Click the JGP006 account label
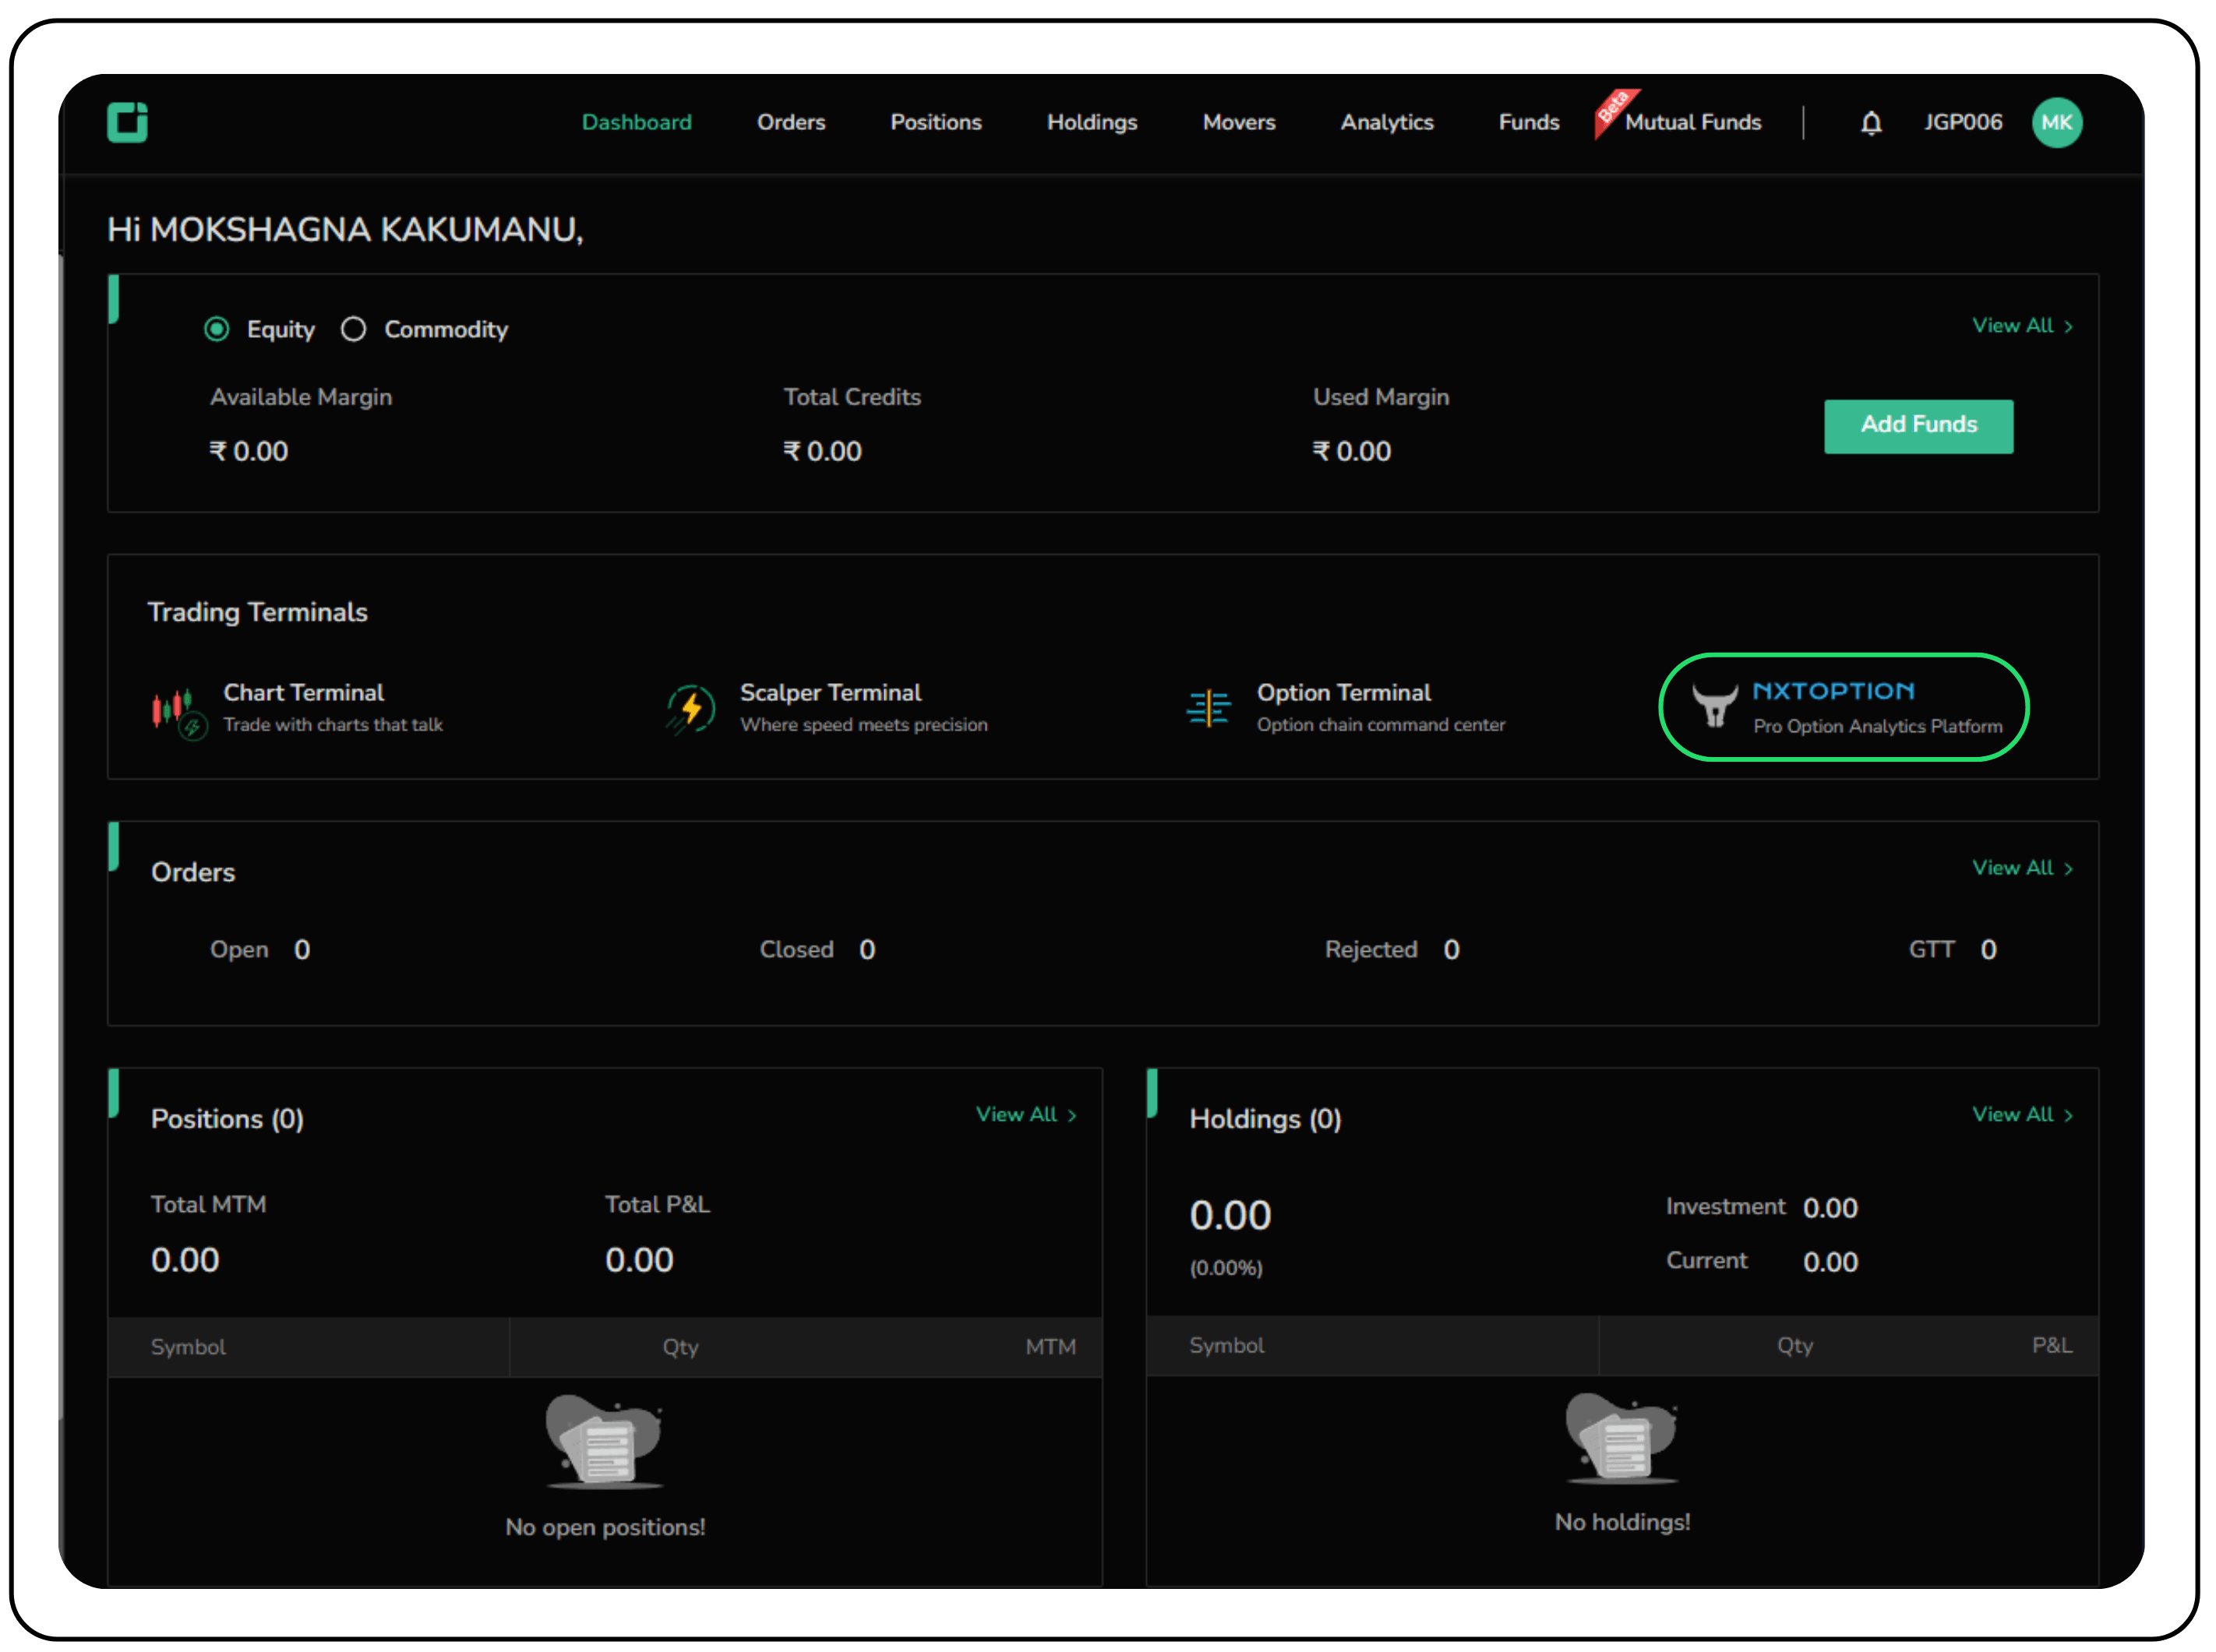Screen dimensions: 2216x1652 tap(1962, 122)
